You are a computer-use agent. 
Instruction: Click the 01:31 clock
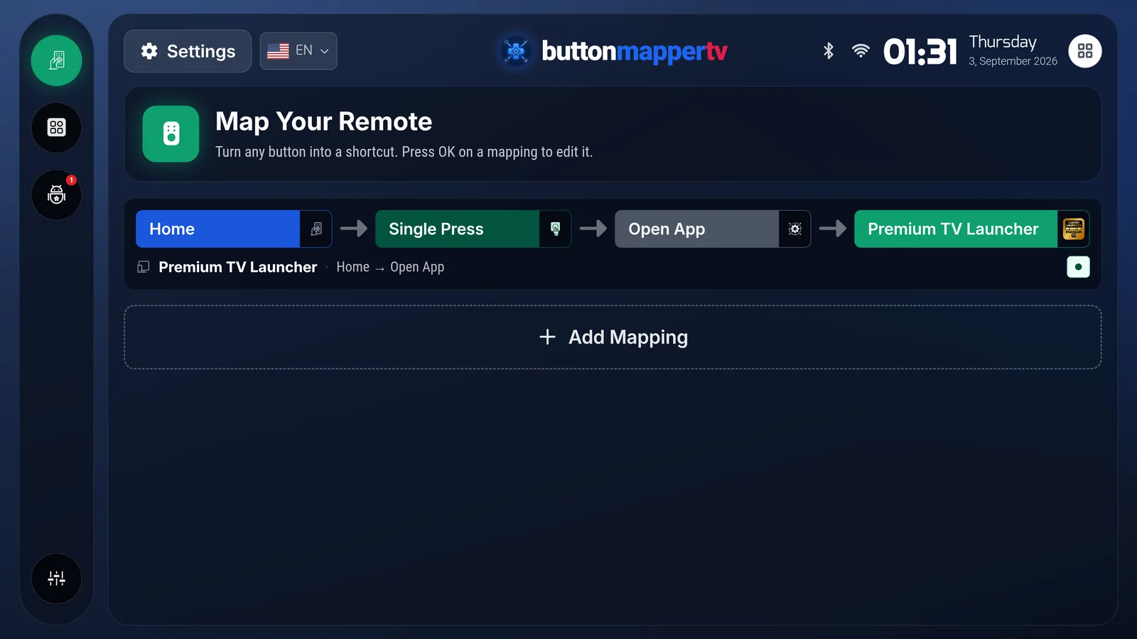[920, 52]
